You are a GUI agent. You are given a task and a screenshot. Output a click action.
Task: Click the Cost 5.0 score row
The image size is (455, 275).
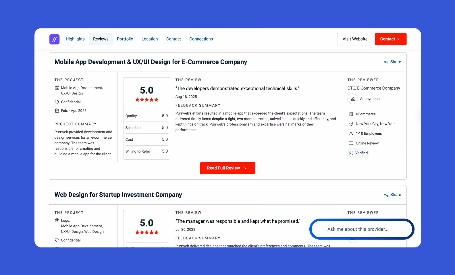147,140
